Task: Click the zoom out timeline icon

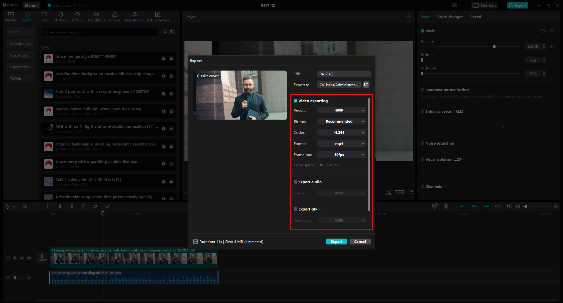Action: (x=518, y=206)
